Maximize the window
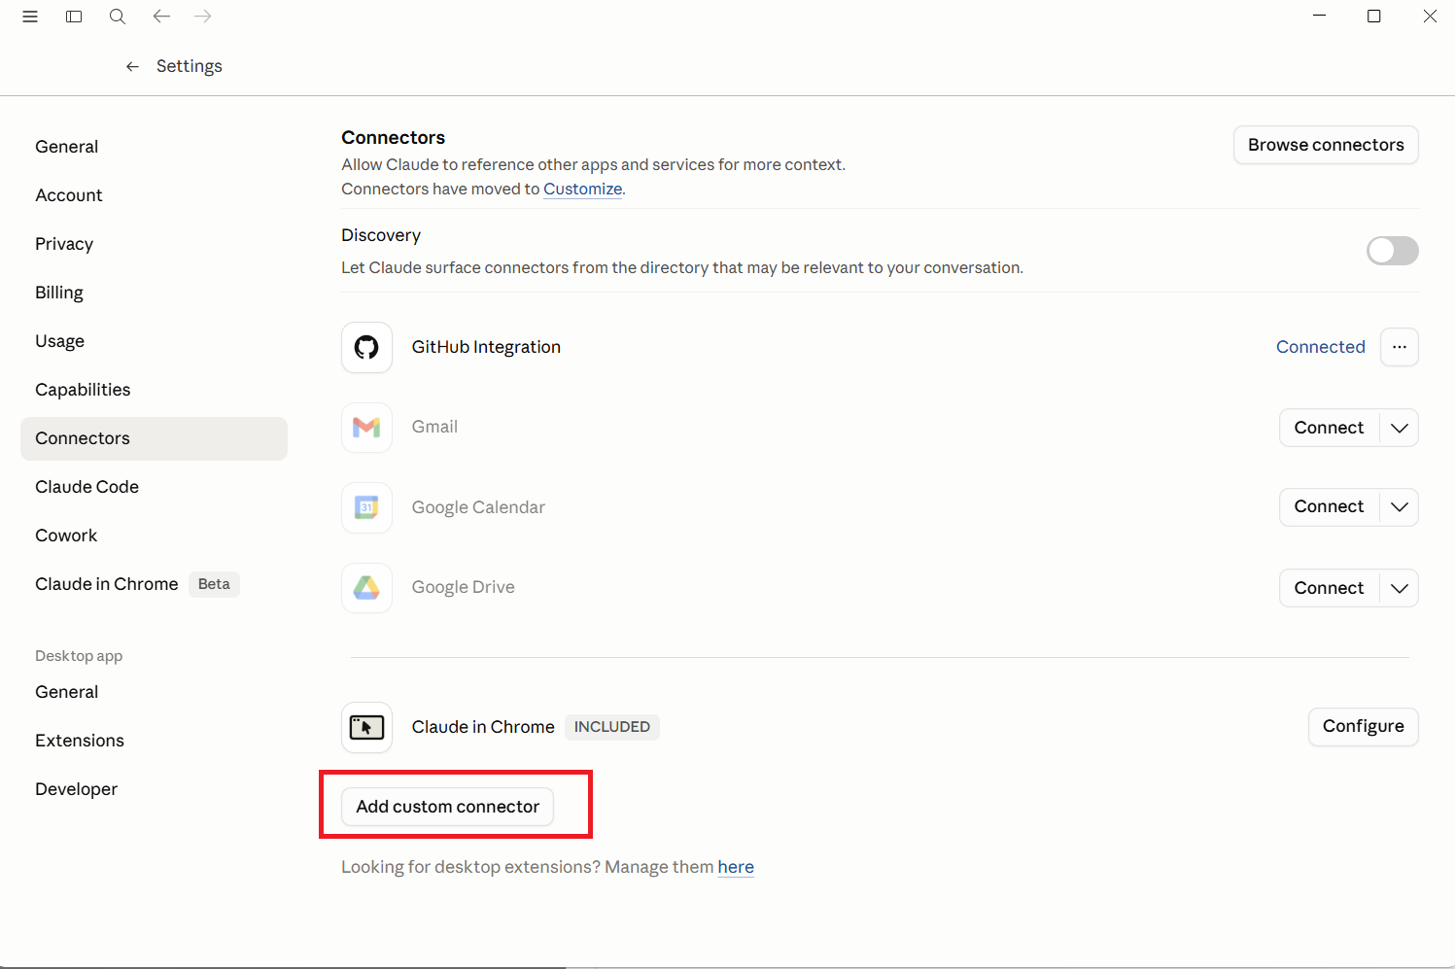The width and height of the screenshot is (1455, 969). 1374,17
